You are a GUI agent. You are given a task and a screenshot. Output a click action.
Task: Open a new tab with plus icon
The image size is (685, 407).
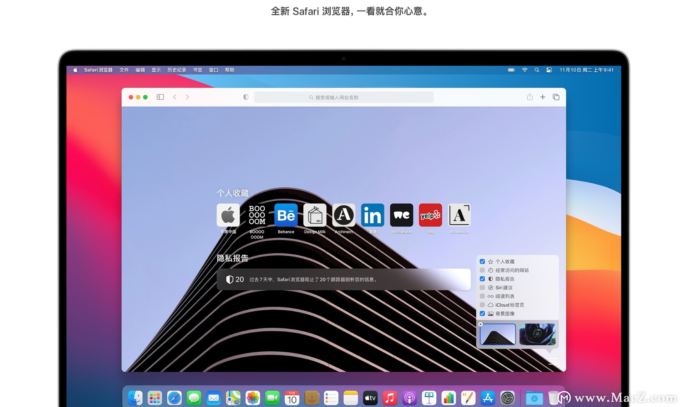click(543, 97)
